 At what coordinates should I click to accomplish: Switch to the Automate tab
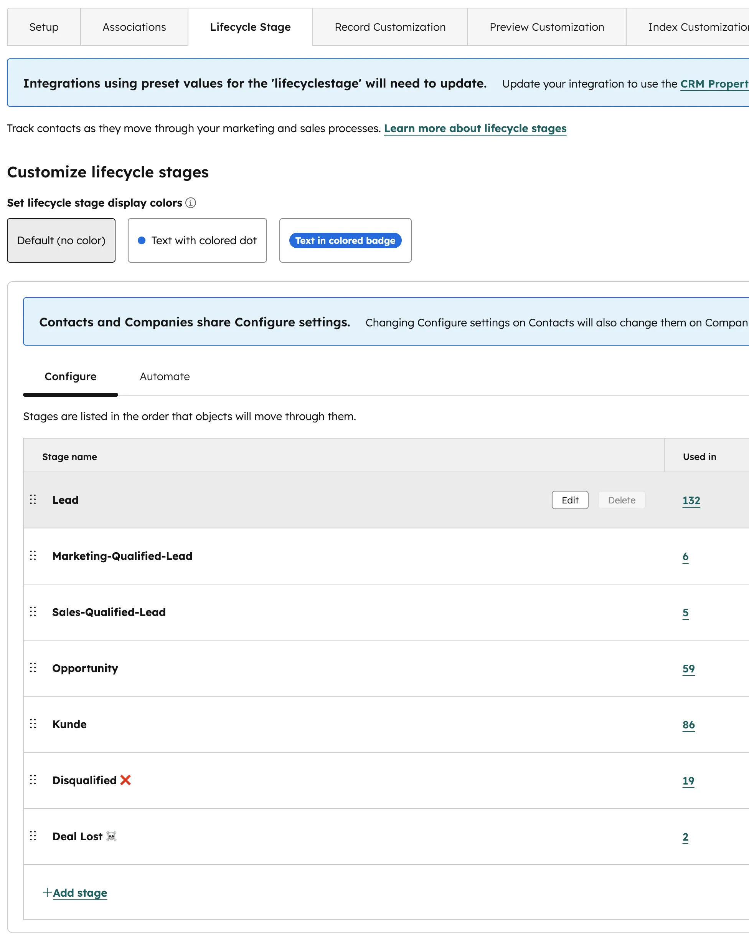[x=164, y=376]
